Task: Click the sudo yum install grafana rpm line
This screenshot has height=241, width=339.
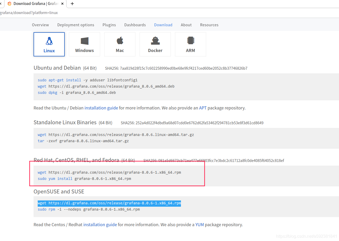Action: (84, 179)
